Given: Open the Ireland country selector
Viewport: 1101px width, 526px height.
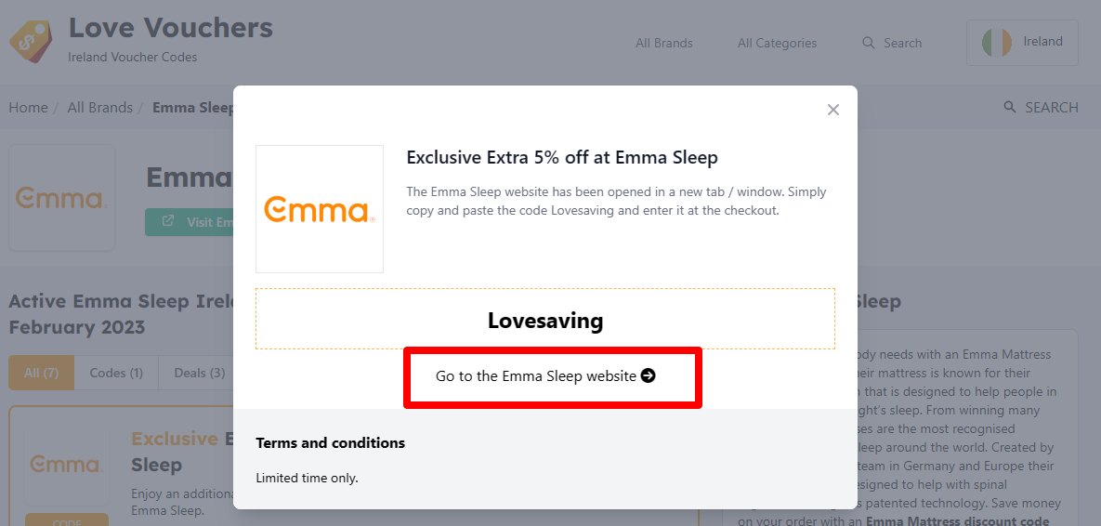Looking at the screenshot, I should [1022, 42].
